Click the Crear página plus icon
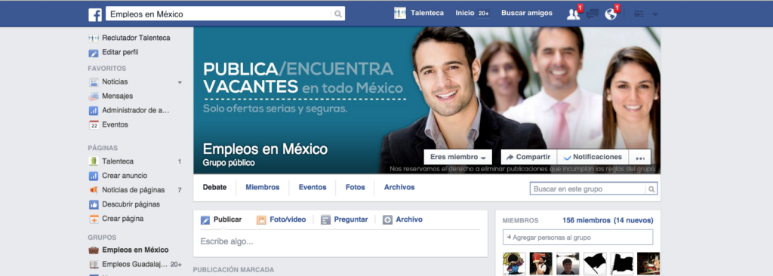 94,219
